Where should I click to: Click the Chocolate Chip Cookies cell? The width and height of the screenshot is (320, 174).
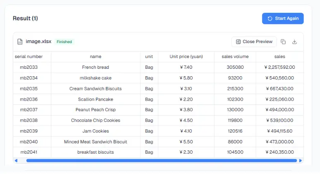[96, 121]
